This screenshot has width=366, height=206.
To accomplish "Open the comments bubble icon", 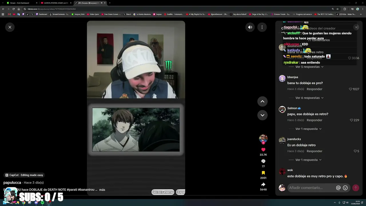I will (263, 161).
